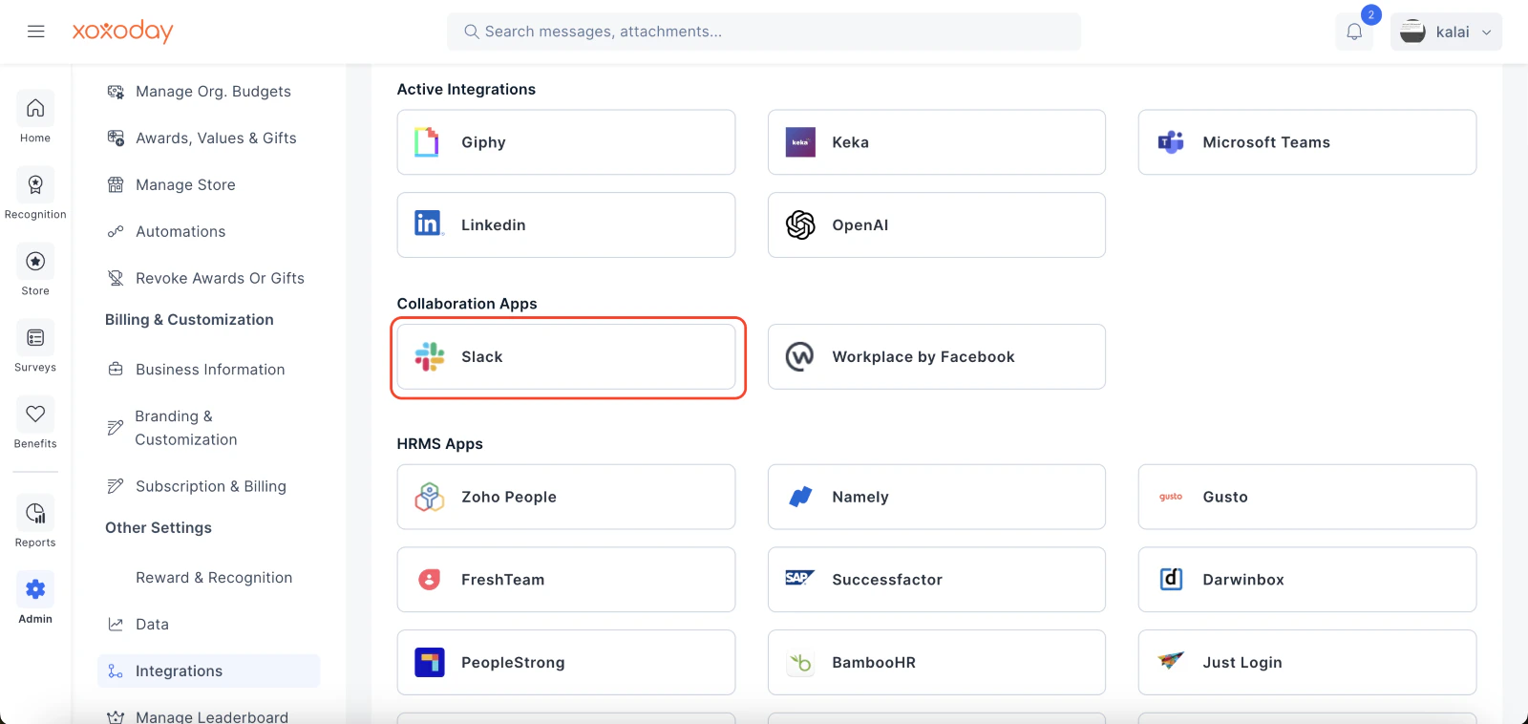Open the Gusto HRMS app

pyautogui.click(x=1307, y=498)
